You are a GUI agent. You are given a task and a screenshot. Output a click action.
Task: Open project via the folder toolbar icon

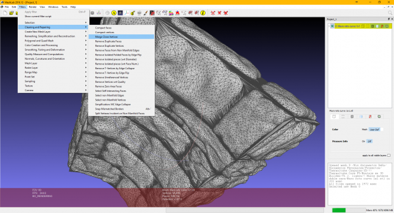tap(11, 13)
